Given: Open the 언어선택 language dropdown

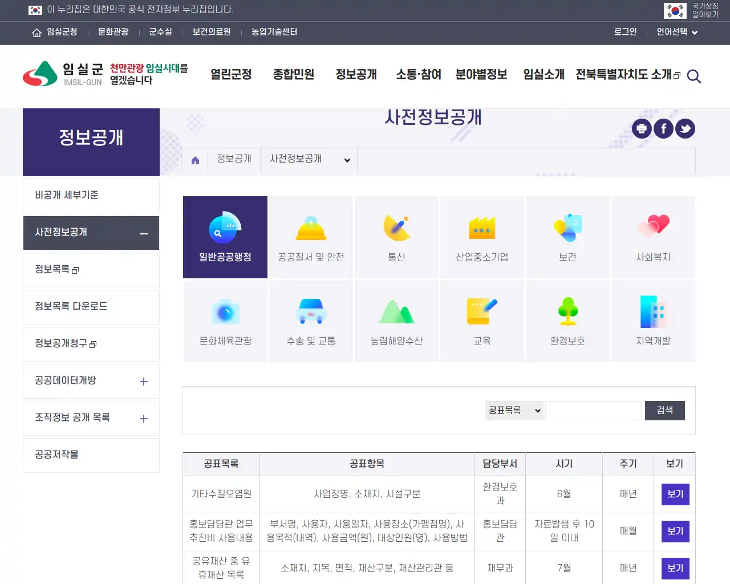Looking at the screenshot, I should pos(677,32).
